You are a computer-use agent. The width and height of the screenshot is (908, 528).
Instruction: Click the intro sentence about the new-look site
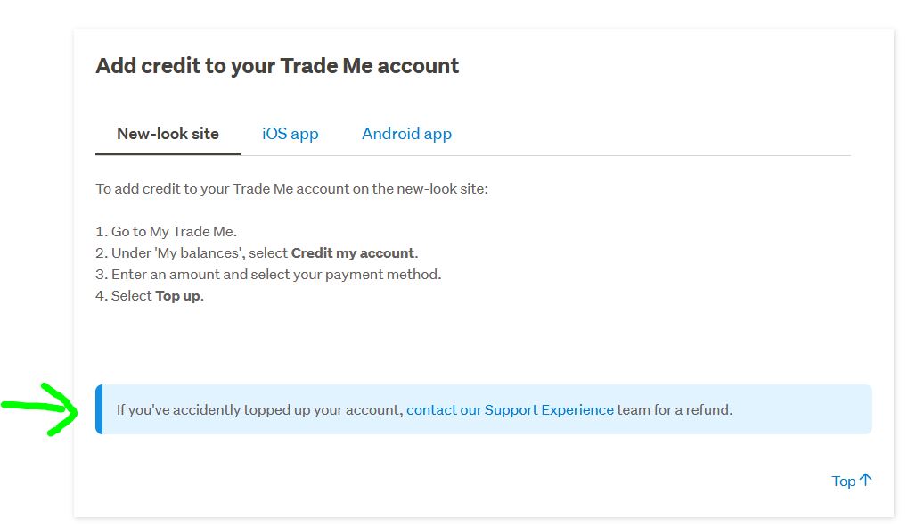[291, 189]
